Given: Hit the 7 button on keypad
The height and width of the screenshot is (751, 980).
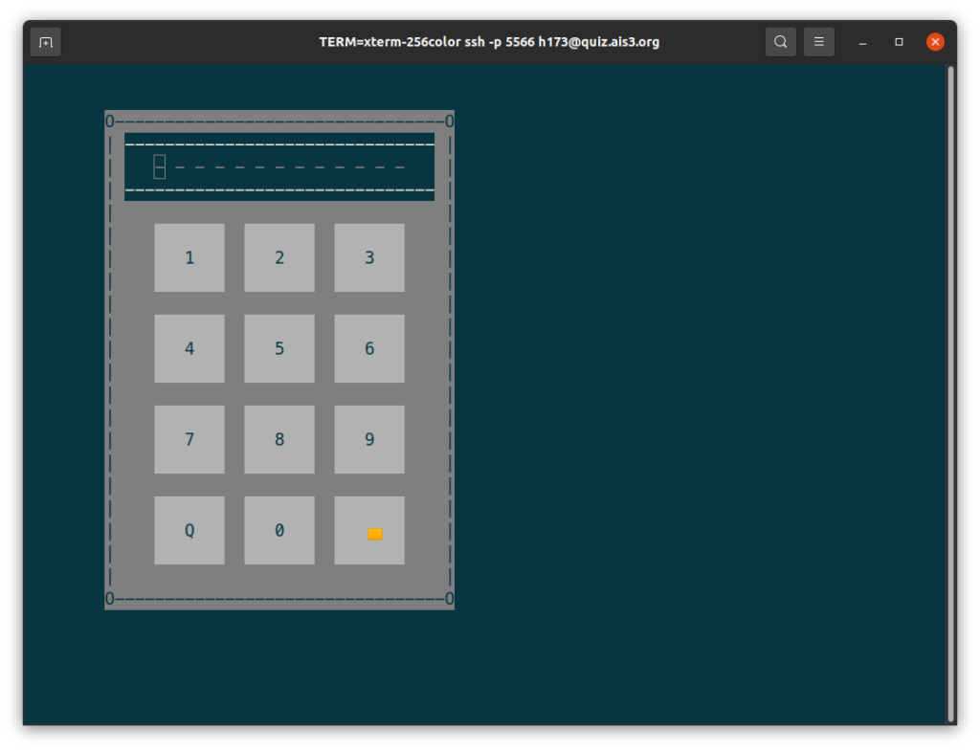Looking at the screenshot, I should (x=189, y=439).
